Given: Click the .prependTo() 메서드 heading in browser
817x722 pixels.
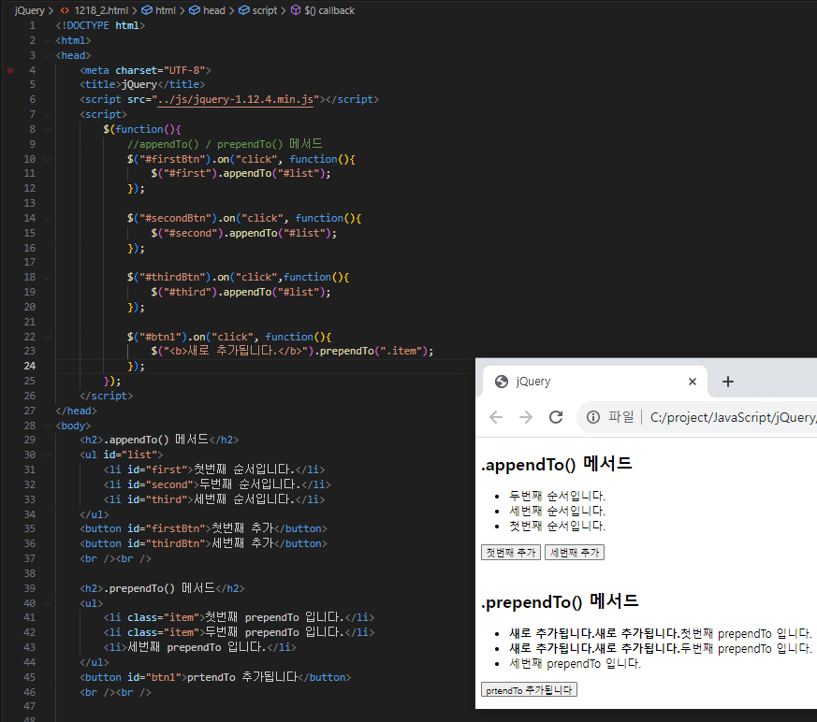Looking at the screenshot, I should click(560, 601).
